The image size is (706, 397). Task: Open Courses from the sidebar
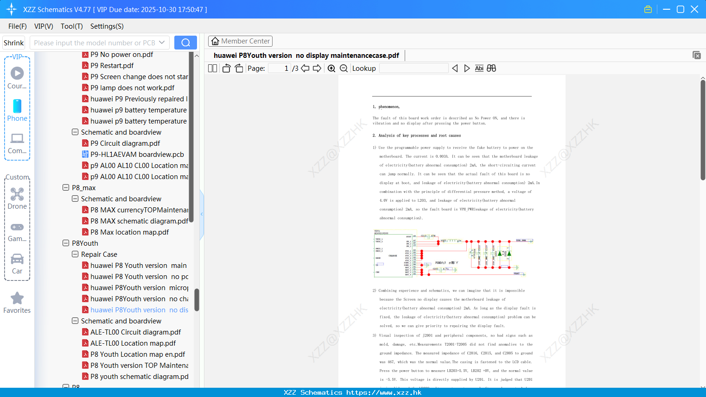pyautogui.click(x=17, y=78)
